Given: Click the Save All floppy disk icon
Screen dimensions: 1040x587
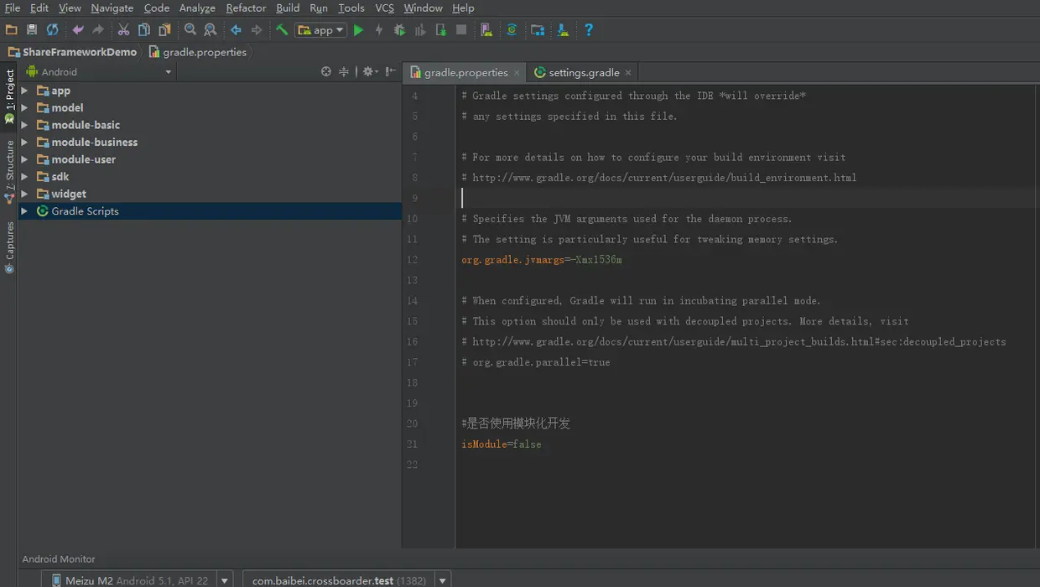Looking at the screenshot, I should [32, 30].
